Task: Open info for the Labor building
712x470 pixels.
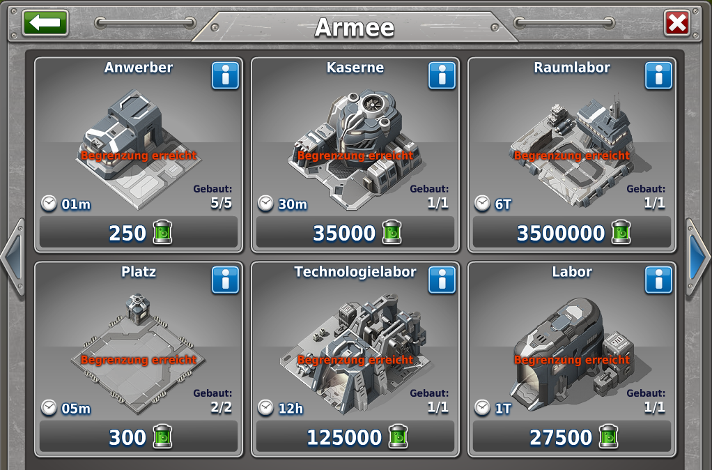Action: [x=658, y=280]
